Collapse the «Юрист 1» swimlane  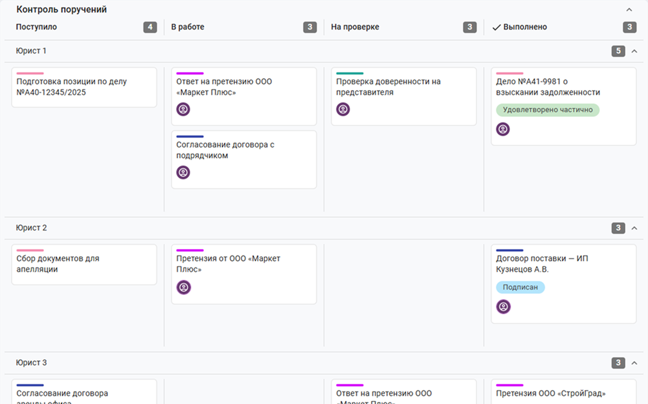click(634, 51)
